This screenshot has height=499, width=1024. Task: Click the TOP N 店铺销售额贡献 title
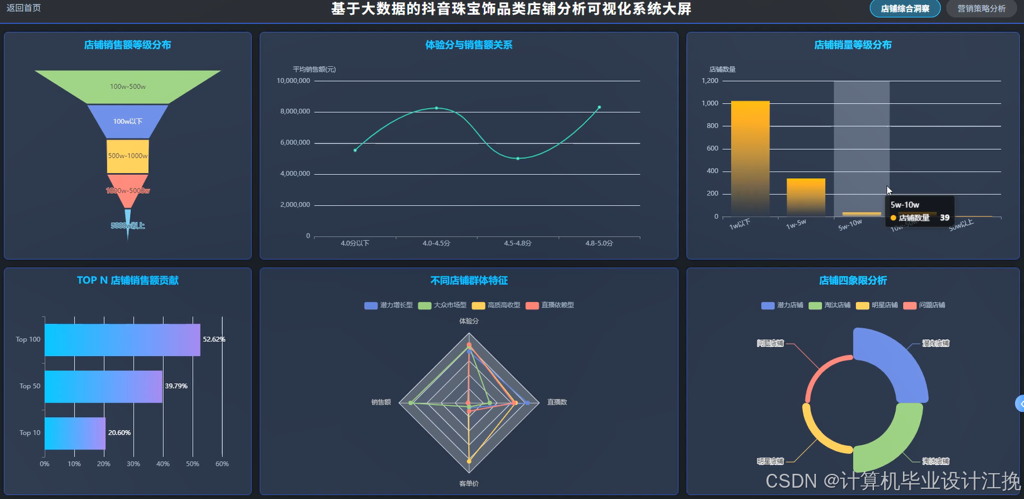click(x=128, y=281)
